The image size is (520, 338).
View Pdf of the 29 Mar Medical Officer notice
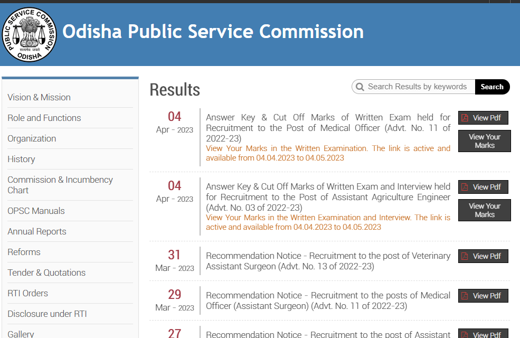483,296
